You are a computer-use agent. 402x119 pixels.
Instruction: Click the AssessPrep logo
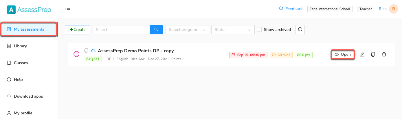(x=29, y=10)
